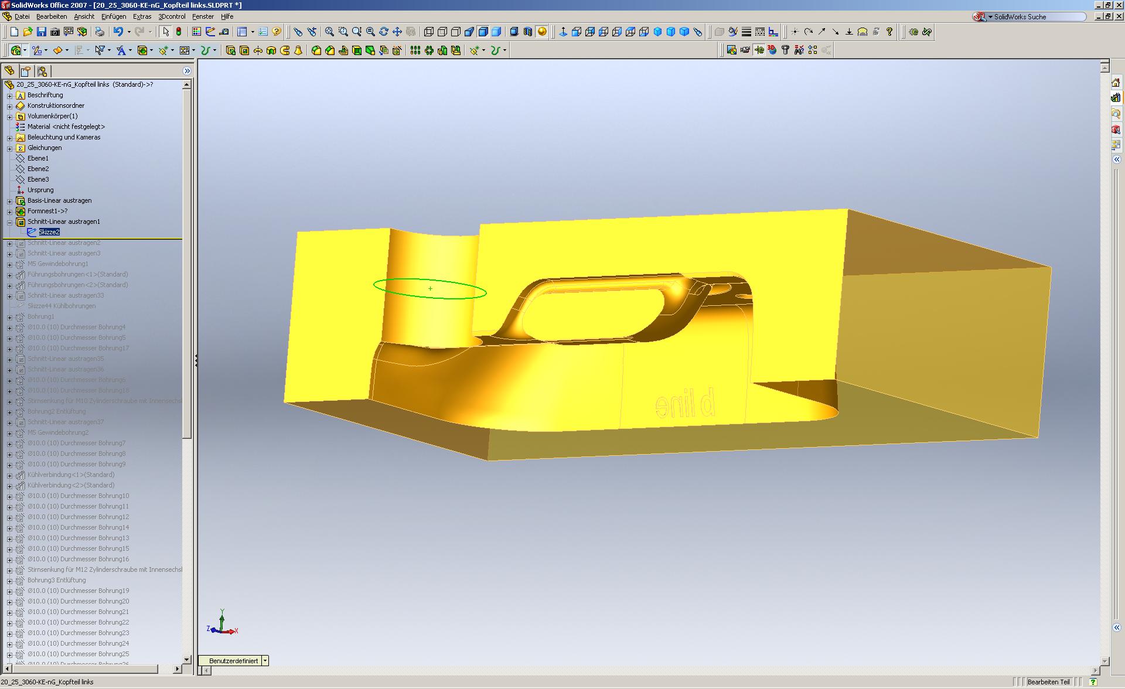
Task: Toggle RealView graphics sphere icon
Action: click(x=542, y=32)
